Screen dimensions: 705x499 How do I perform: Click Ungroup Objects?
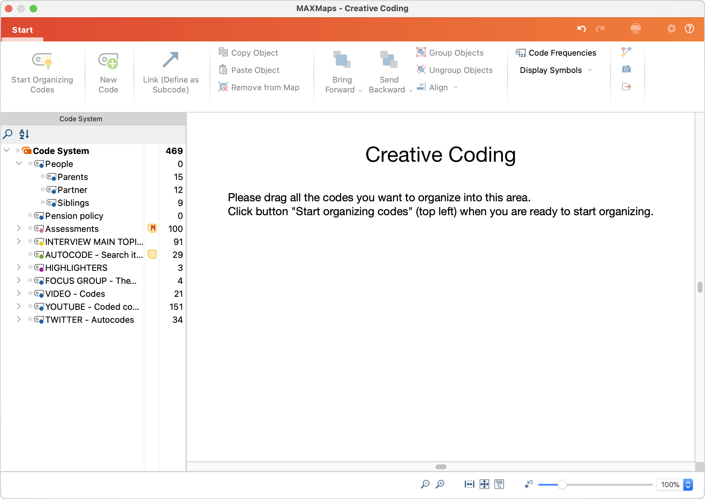pyautogui.click(x=455, y=70)
